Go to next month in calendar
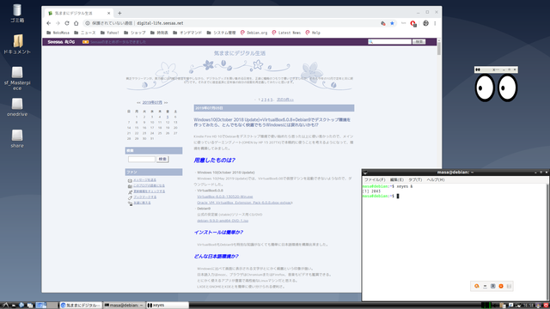 166,103
